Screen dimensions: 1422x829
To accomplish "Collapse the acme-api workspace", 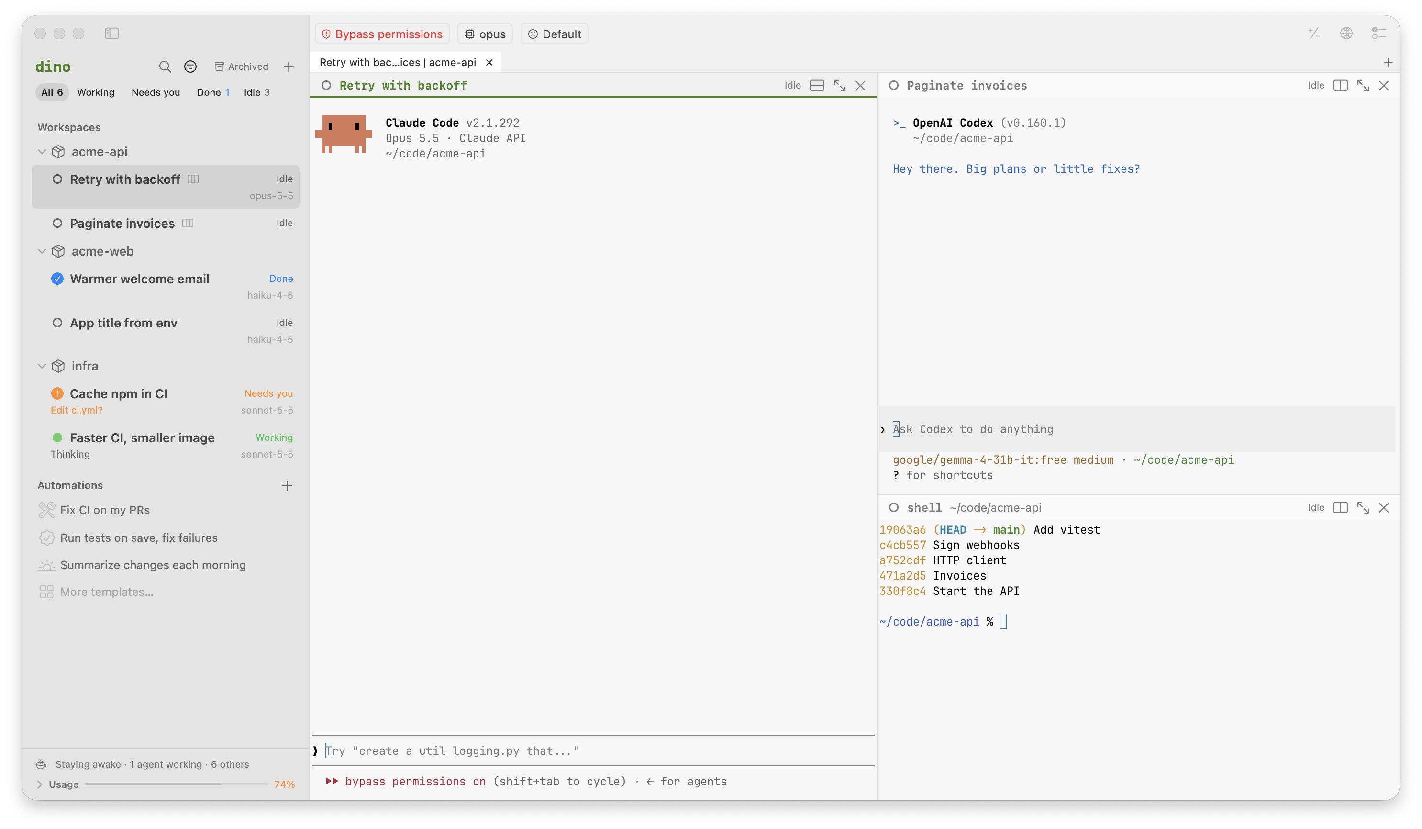I will [x=42, y=151].
